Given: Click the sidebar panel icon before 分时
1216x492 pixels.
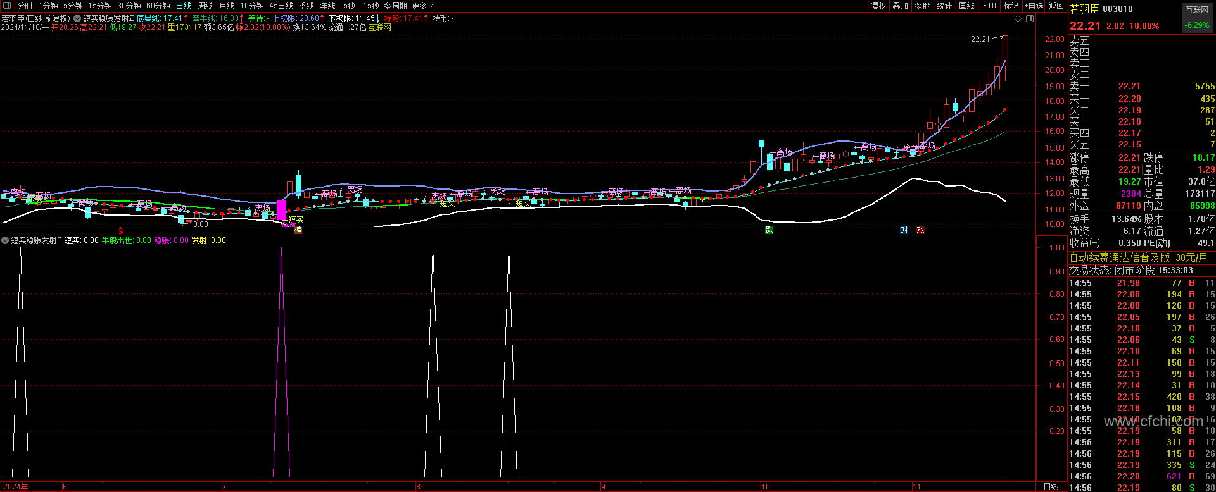Looking at the screenshot, I should tap(6, 6).
